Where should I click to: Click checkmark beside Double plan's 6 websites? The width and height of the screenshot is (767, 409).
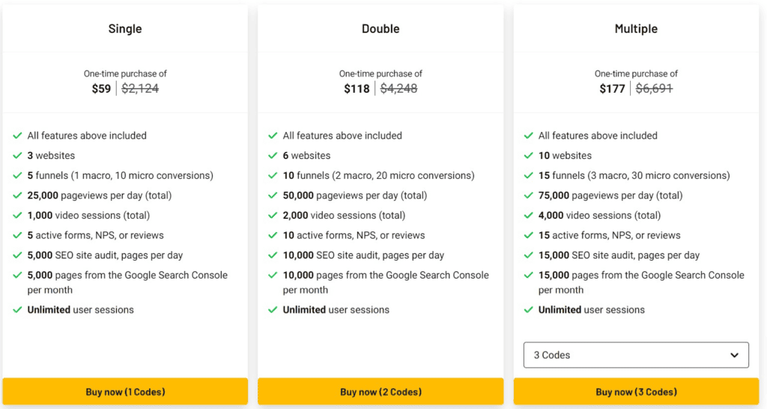point(273,156)
